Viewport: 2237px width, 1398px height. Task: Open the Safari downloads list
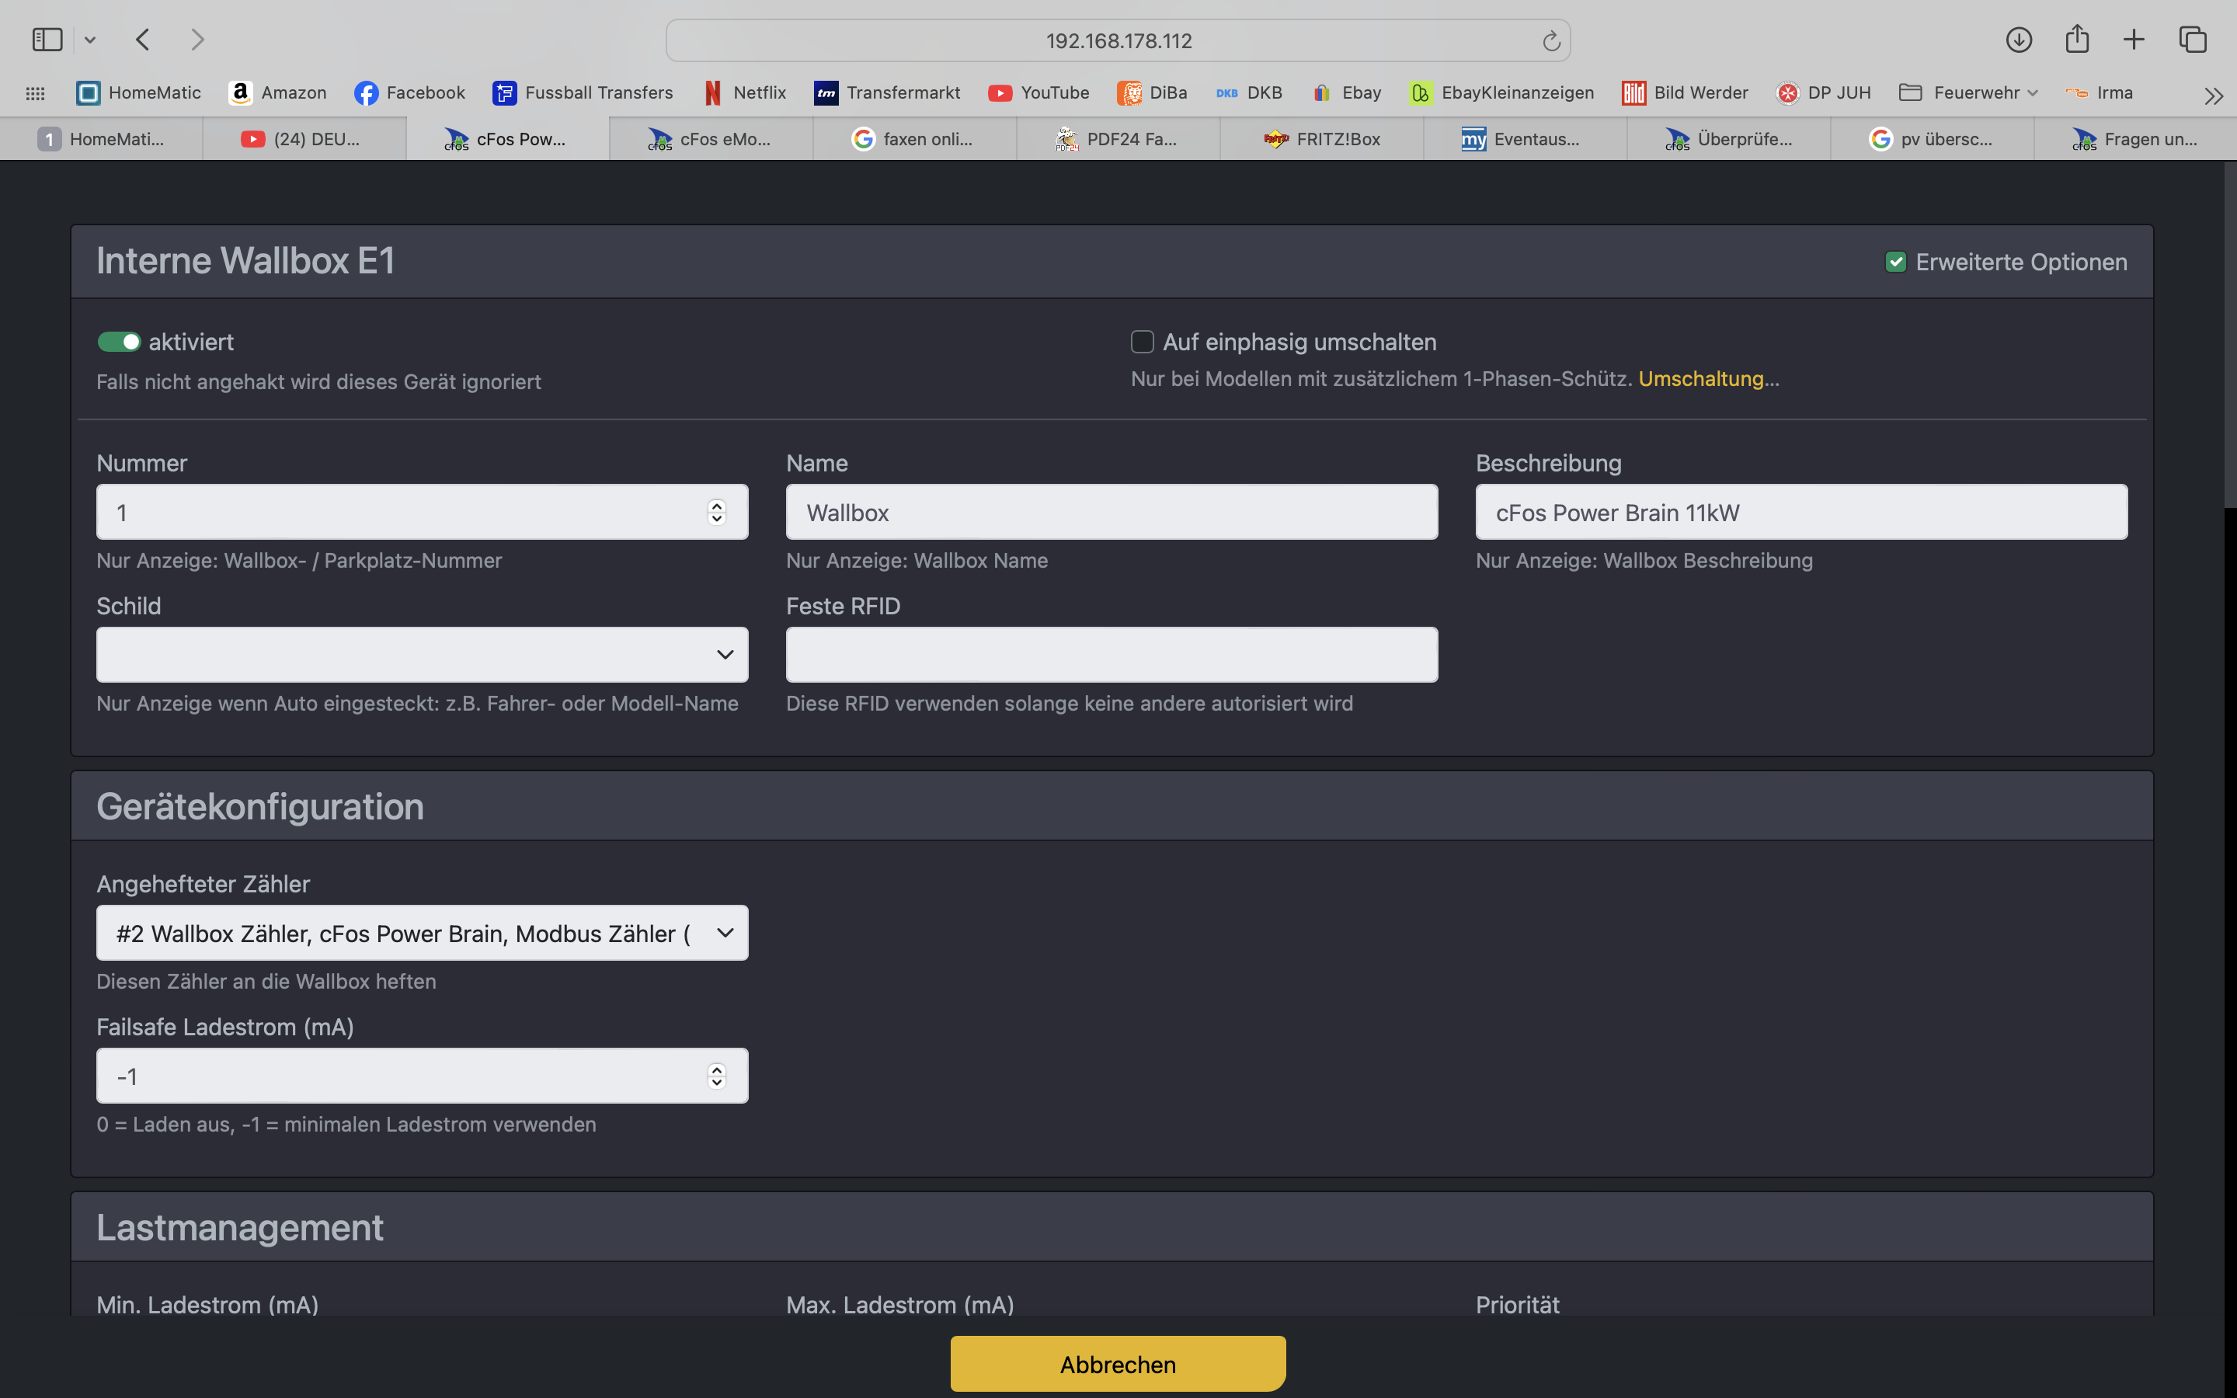click(x=2019, y=40)
